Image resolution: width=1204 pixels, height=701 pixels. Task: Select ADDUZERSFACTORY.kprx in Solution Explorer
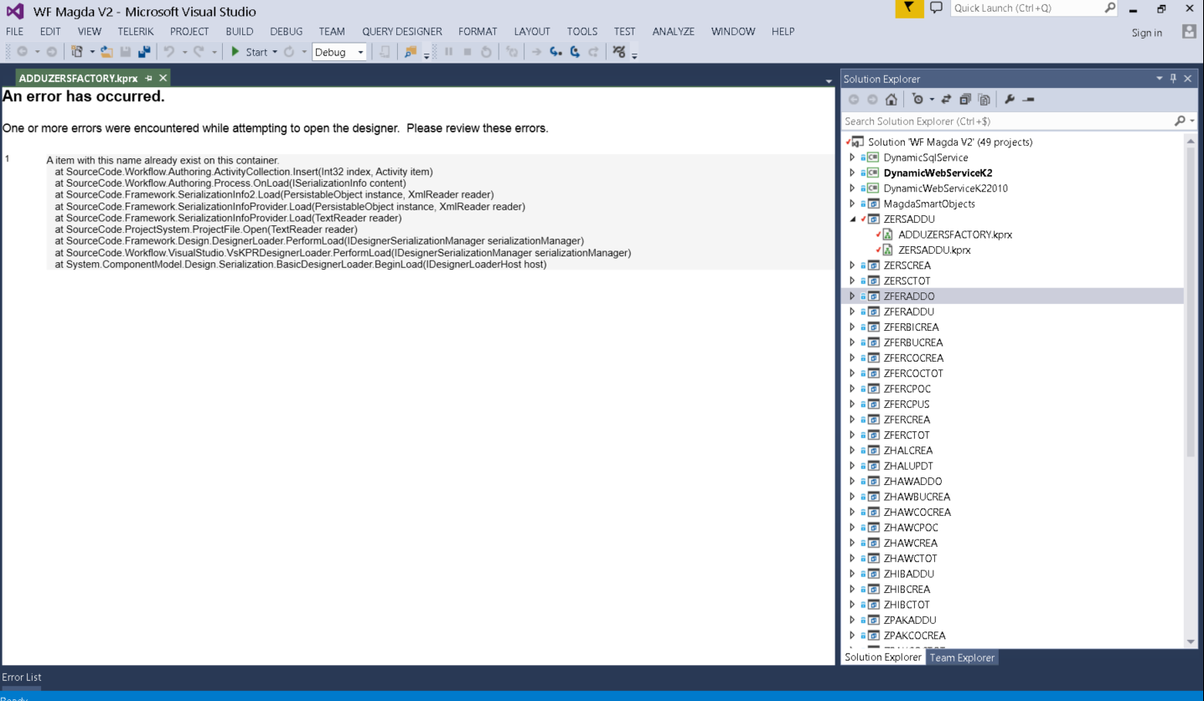click(955, 235)
